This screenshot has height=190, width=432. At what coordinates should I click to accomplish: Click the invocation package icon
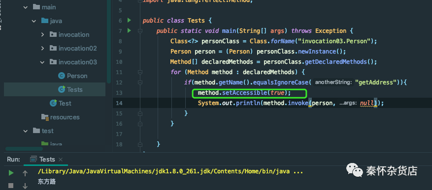tap(53, 34)
